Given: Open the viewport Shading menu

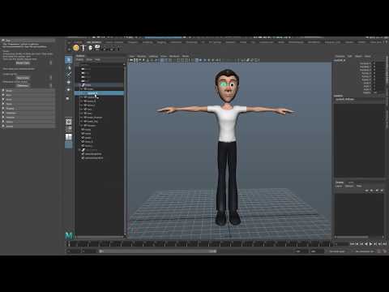Looking at the screenshot, I should (x=142, y=56).
